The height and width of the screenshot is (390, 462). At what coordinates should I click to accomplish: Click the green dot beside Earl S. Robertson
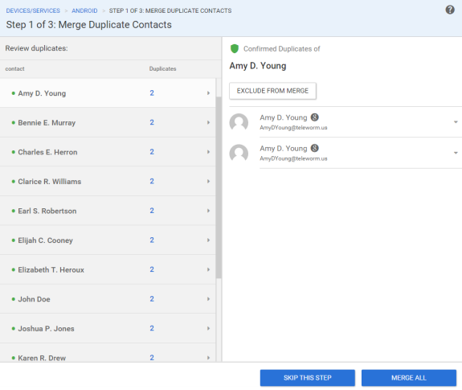click(x=14, y=211)
